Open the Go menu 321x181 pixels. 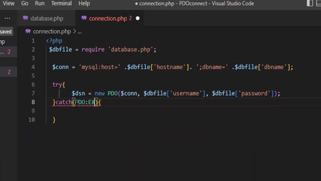tap(25, 4)
